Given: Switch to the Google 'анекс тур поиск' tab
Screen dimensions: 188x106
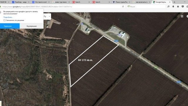Looking at the screenshot, I should pyautogui.click(x=61, y=2).
